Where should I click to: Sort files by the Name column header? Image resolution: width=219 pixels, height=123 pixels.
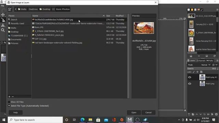pyautogui.click(x=68, y=16)
